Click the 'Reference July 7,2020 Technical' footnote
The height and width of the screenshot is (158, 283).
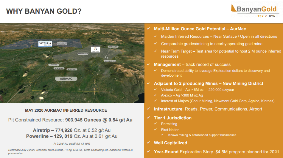pyautogui.click(x=70, y=151)
